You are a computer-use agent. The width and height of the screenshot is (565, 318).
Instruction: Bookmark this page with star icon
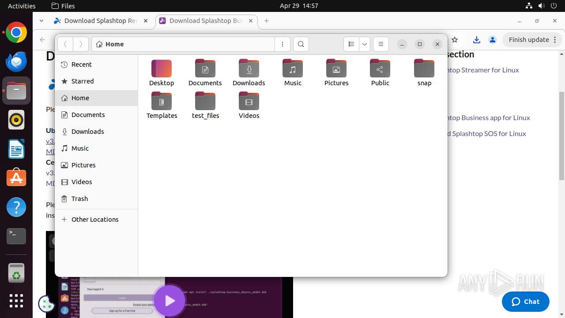(x=455, y=40)
